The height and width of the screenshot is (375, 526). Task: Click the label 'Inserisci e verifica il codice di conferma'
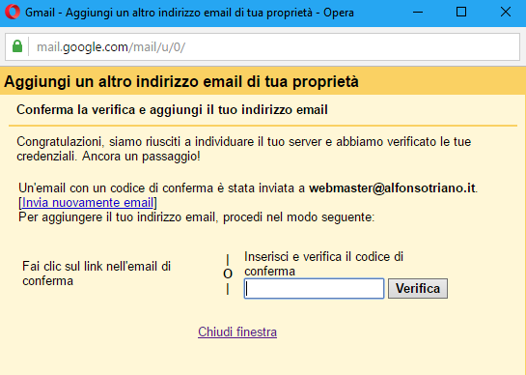(323, 264)
